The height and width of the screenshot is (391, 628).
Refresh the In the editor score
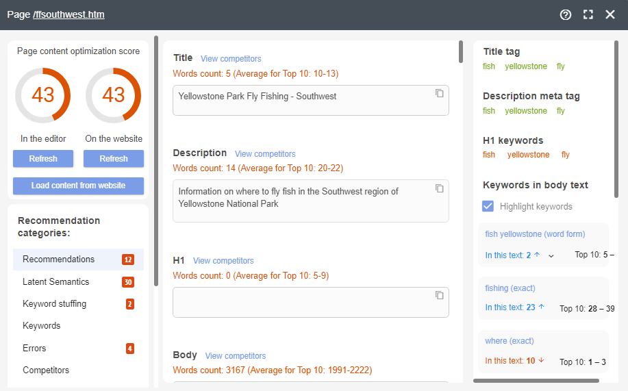point(43,159)
